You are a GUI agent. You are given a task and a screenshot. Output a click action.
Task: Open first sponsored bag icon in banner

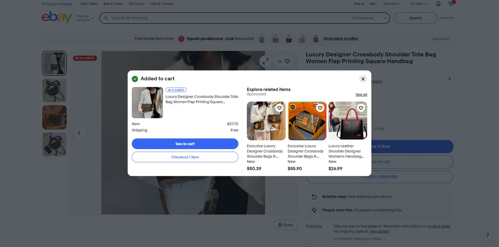tap(262, 39)
